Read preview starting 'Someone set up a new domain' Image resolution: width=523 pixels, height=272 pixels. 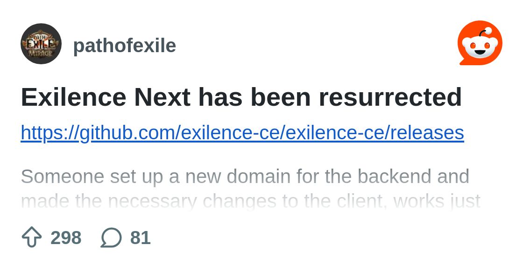(x=245, y=177)
